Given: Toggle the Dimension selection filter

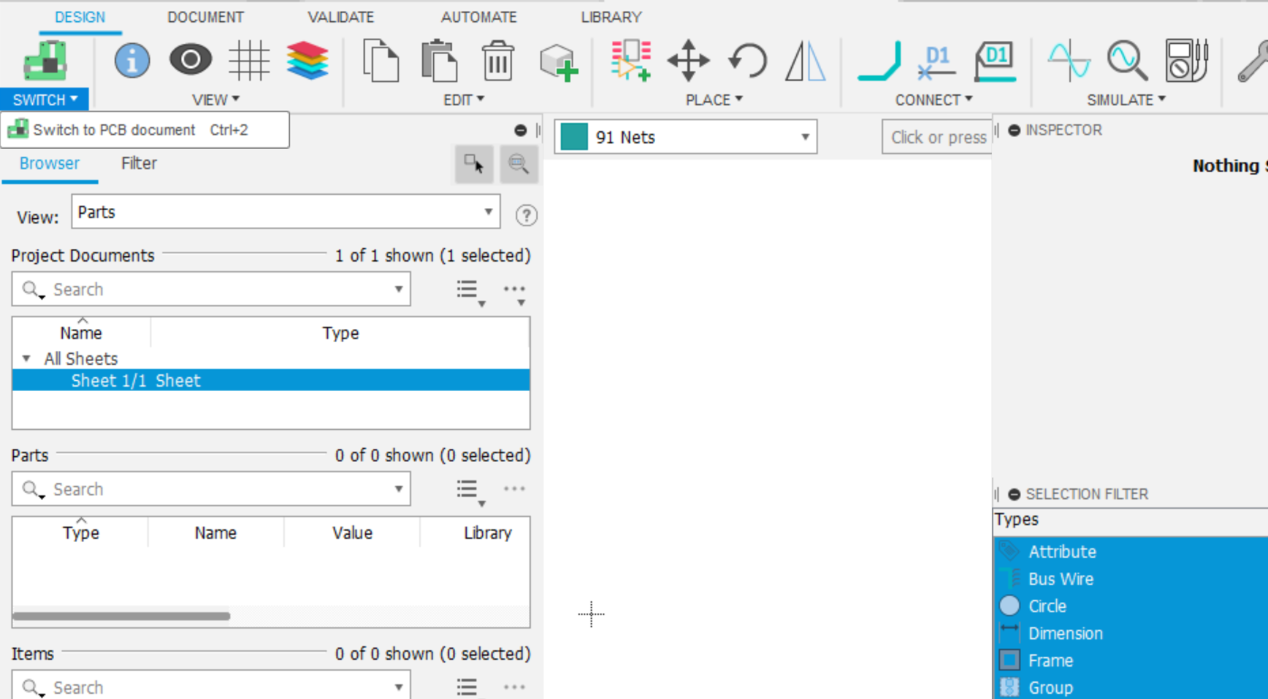Looking at the screenshot, I should click(x=1066, y=633).
